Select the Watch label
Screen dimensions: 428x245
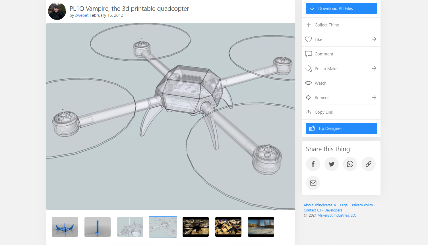[x=321, y=83]
